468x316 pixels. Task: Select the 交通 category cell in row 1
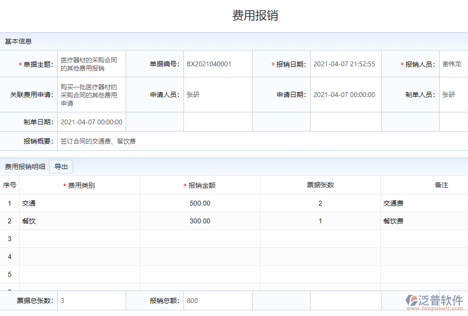click(79, 203)
